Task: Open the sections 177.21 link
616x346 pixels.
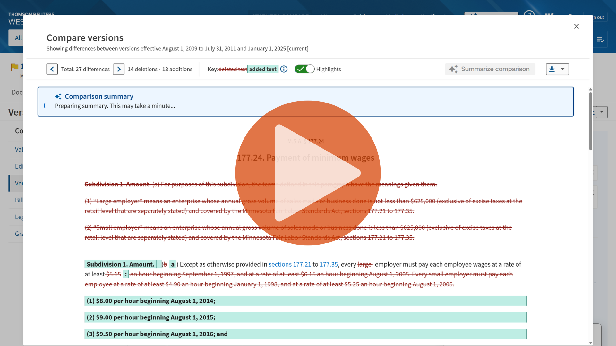Action: [x=290, y=264]
